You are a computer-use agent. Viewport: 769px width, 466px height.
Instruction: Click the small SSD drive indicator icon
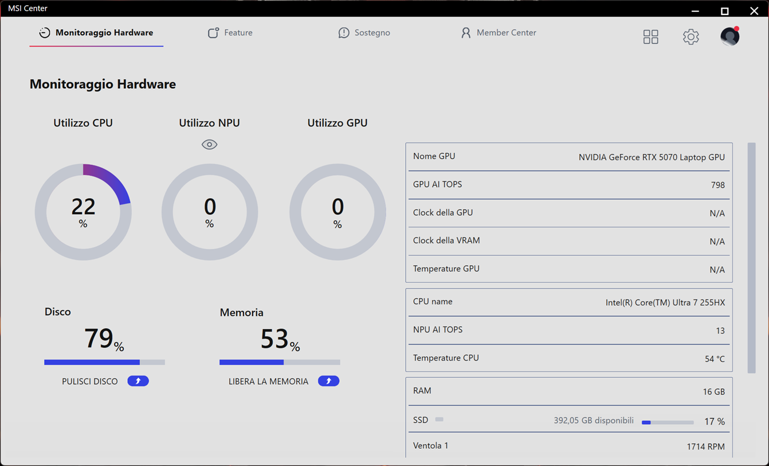pyautogui.click(x=439, y=420)
